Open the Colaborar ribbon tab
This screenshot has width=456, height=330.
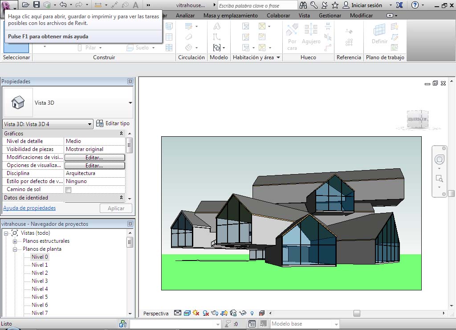pyautogui.click(x=278, y=15)
